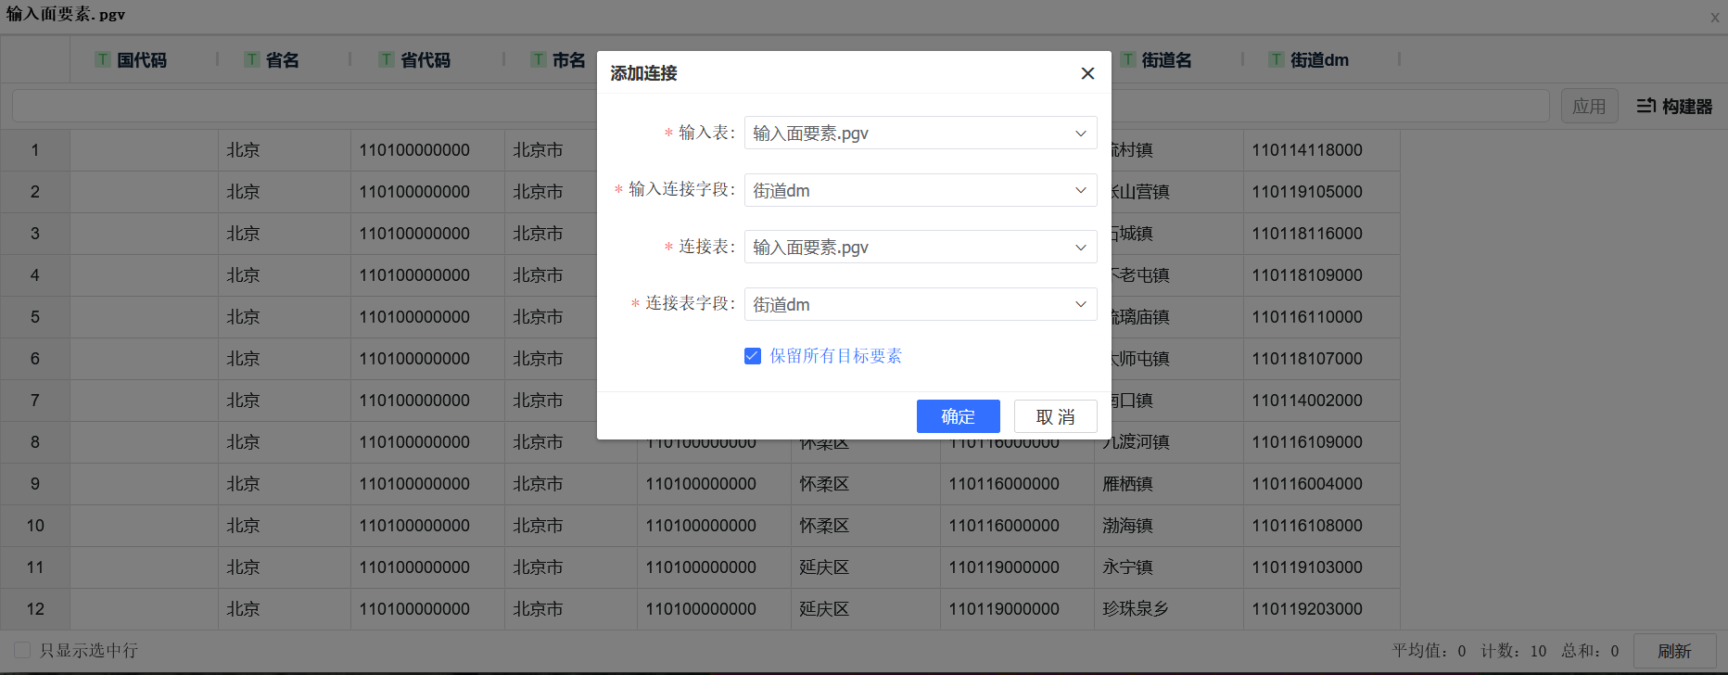The image size is (1728, 675).
Task: Toggle 只显示选中行 checkbox
Action: [x=23, y=650]
